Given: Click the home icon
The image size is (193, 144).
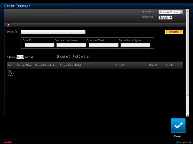Looking at the screenshot, I should point(9,25).
